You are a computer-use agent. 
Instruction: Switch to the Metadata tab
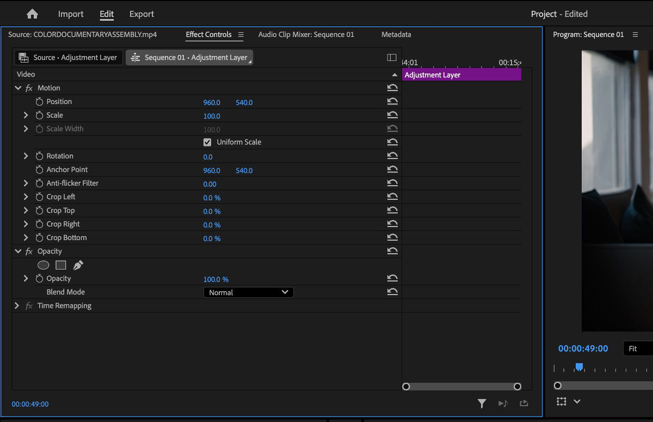396,34
